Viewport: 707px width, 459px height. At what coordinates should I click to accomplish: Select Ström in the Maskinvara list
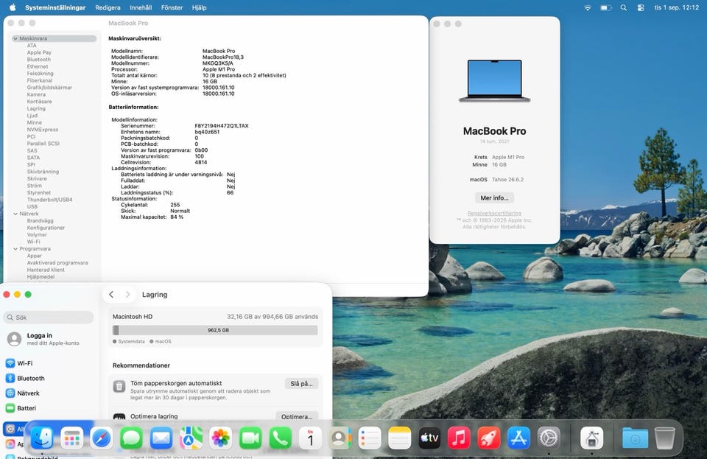click(x=35, y=186)
